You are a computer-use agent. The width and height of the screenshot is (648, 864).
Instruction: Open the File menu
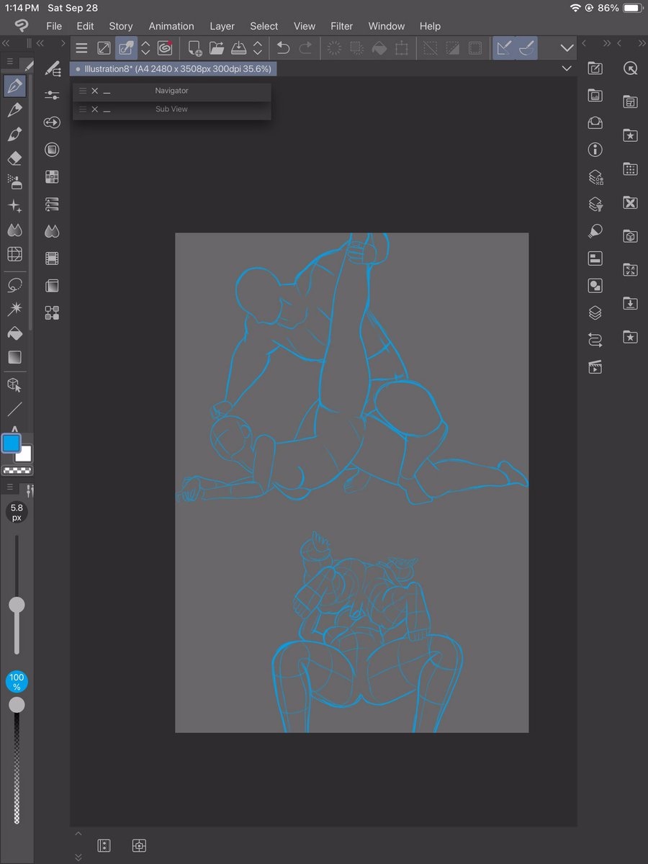pos(54,26)
